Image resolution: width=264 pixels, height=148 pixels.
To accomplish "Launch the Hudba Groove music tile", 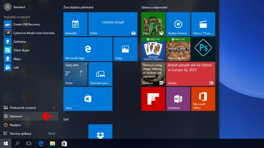I will point(178,24).
